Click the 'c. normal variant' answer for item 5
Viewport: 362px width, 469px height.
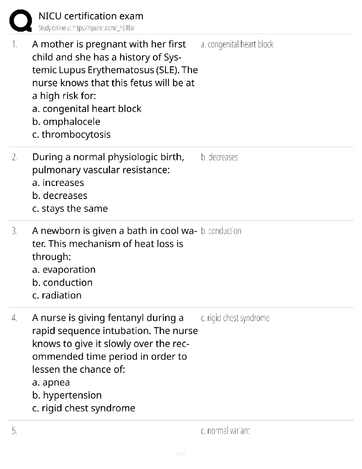(x=225, y=431)
